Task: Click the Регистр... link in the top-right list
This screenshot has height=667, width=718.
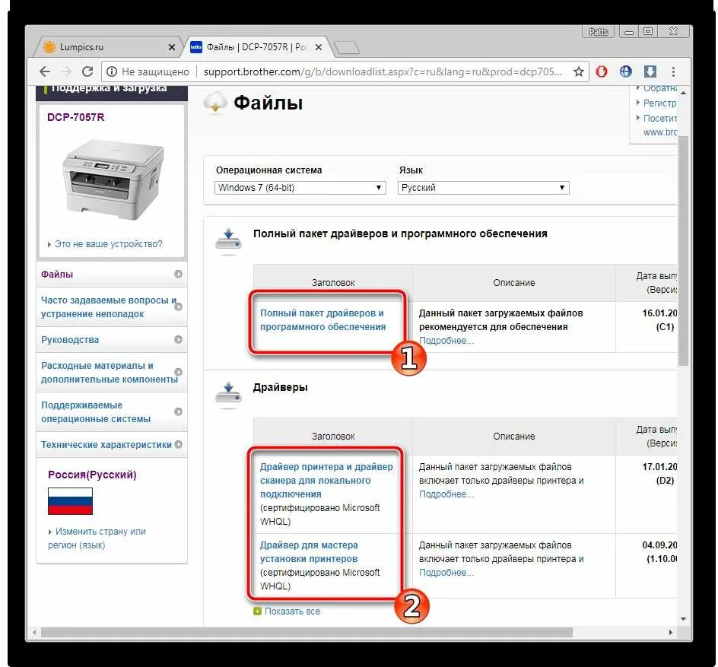Action: pyautogui.click(x=659, y=103)
